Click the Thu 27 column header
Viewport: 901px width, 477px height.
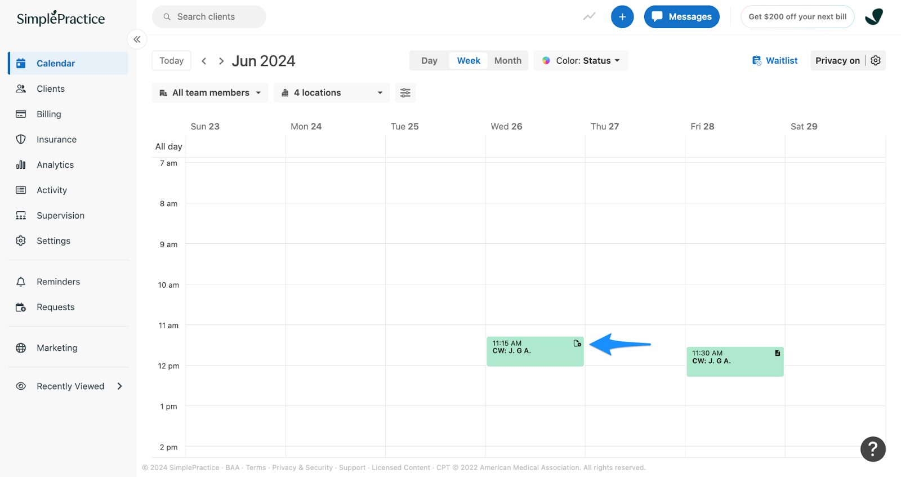(x=605, y=126)
